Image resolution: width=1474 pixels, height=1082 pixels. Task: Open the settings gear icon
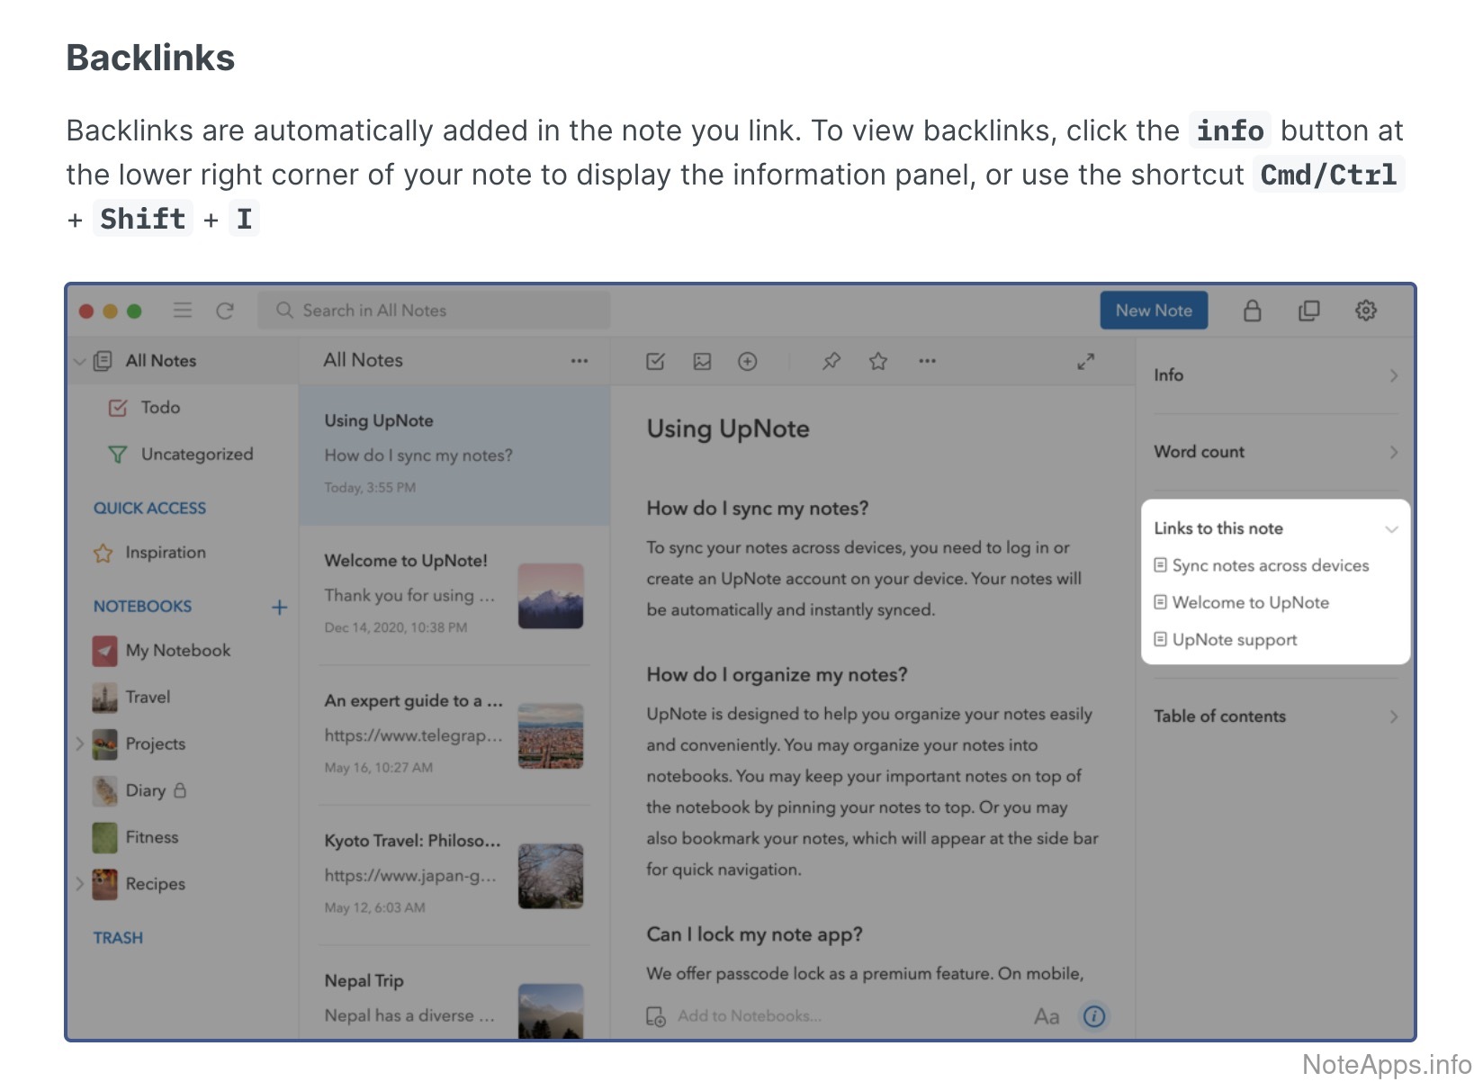(x=1365, y=311)
